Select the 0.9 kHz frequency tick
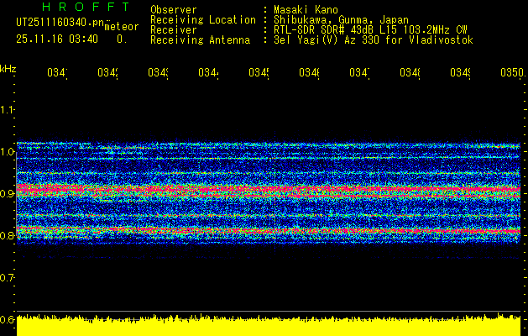The width and height of the screenshot is (528, 336). click(x=8, y=194)
